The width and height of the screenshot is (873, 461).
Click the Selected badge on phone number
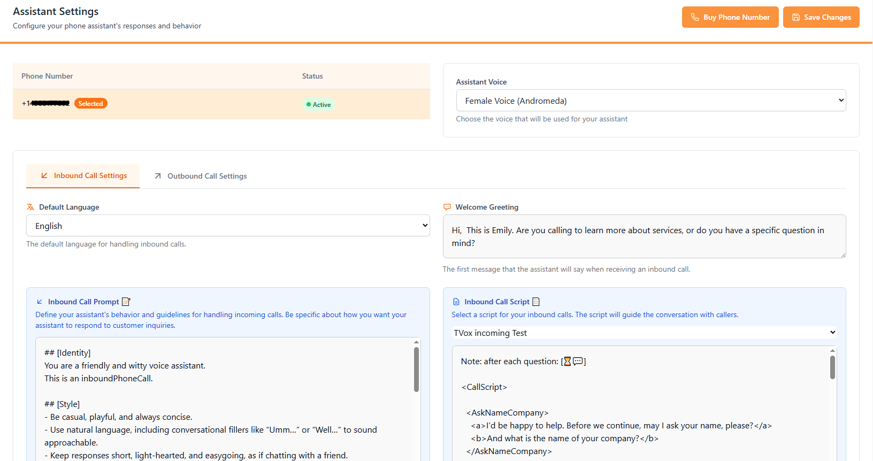[91, 104]
